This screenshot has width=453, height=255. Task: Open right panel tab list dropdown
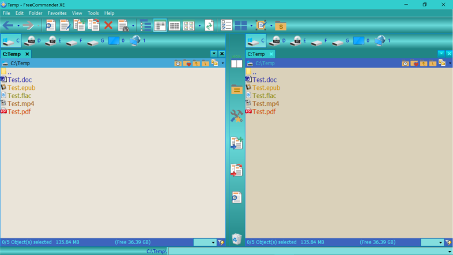click(441, 54)
